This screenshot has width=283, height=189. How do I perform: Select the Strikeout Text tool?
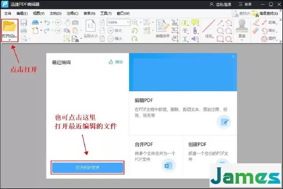pyautogui.click(x=185, y=31)
